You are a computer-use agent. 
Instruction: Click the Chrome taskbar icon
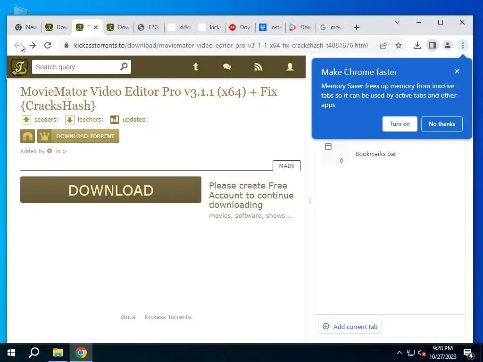[x=81, y=353]
